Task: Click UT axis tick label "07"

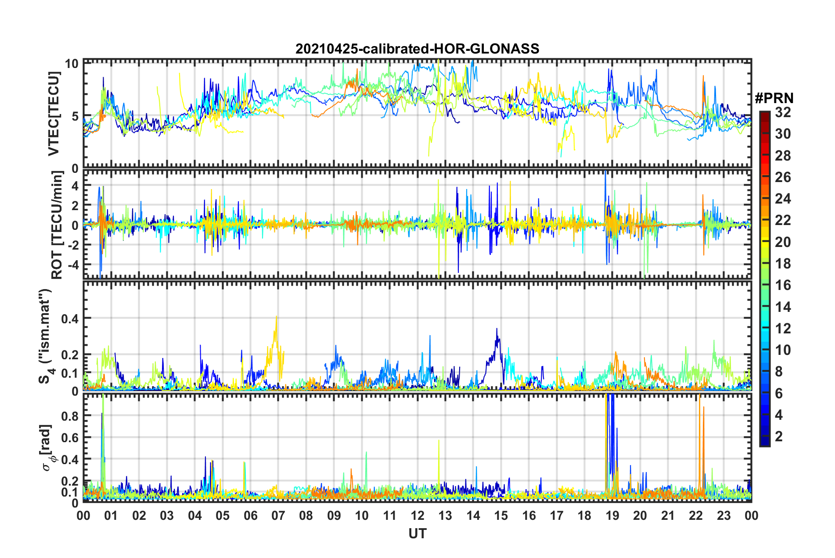Action: pyautogui.click(x=278, y=515)
